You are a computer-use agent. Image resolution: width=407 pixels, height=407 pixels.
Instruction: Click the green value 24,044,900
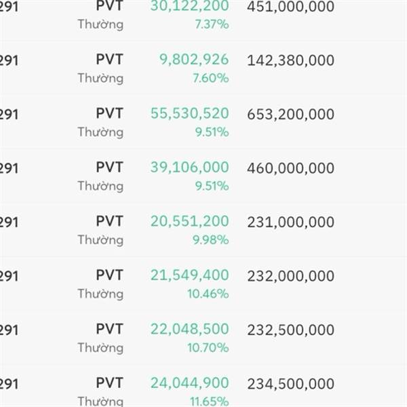[x=189, y=383]
